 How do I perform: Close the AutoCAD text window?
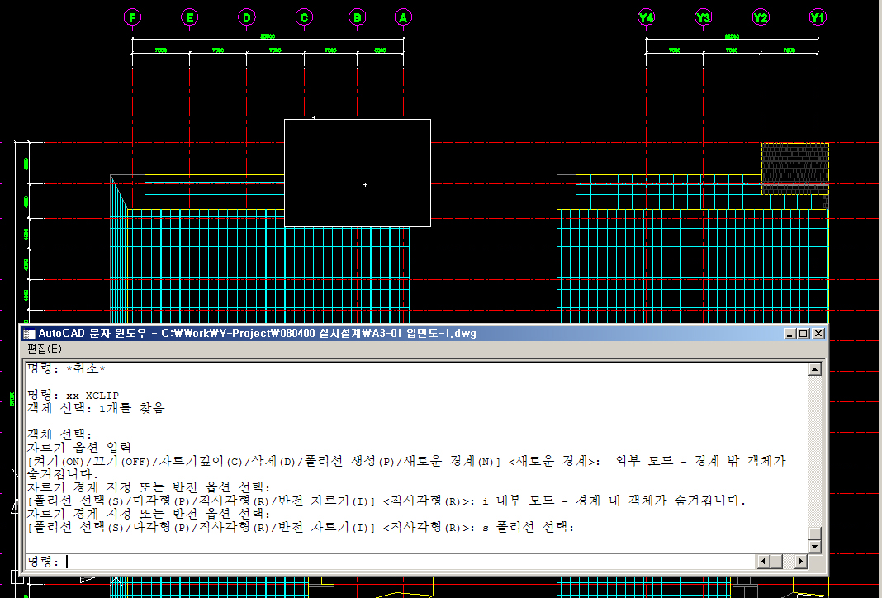[x=818, y=334]
